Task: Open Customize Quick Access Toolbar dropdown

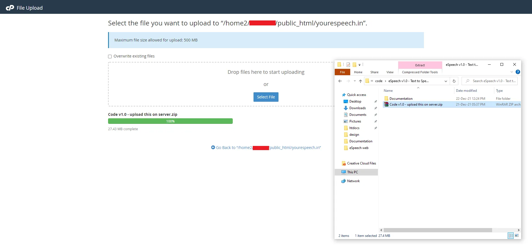Action: point(359,65)
